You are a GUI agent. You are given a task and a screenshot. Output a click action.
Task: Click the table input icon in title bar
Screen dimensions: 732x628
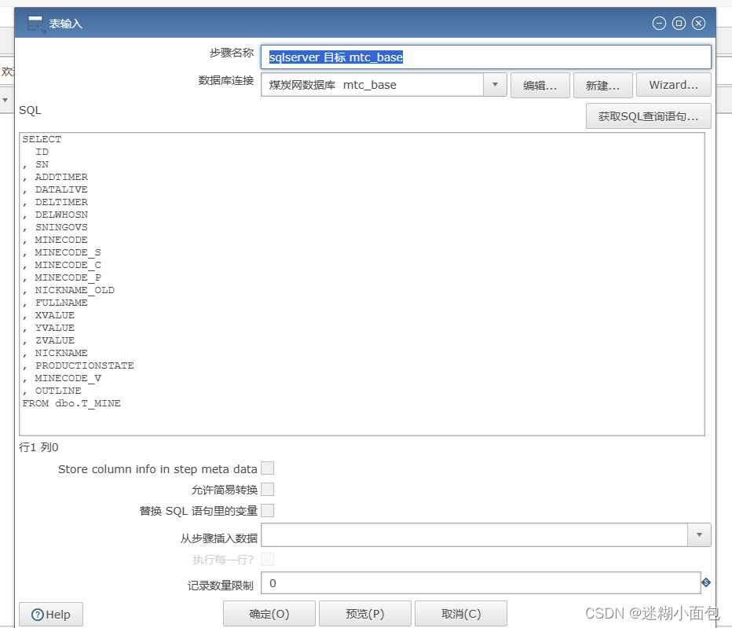click(36, 24)
